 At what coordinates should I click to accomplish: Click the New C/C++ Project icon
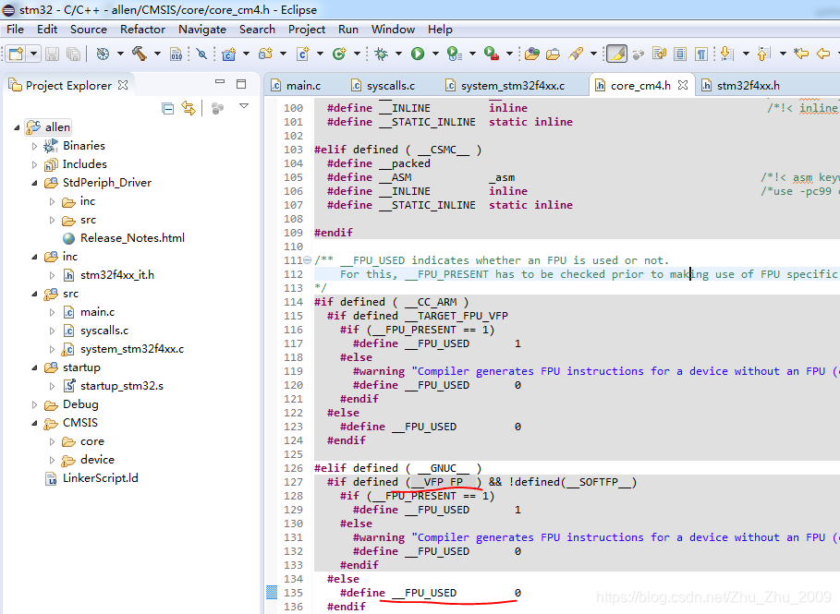[x=229, y=54]
